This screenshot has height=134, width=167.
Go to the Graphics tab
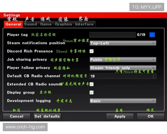[x=63, y=24]
